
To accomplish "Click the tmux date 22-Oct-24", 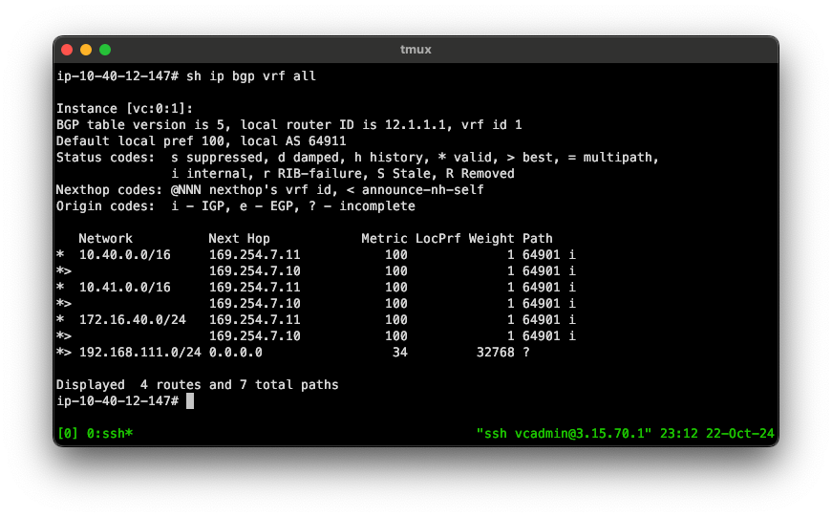I will pos(739,433).
